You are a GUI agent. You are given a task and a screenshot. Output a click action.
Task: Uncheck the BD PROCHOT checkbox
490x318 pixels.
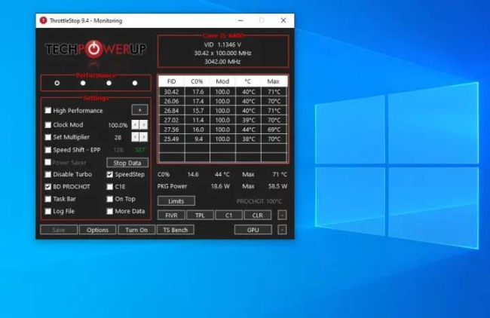(47, 186)
